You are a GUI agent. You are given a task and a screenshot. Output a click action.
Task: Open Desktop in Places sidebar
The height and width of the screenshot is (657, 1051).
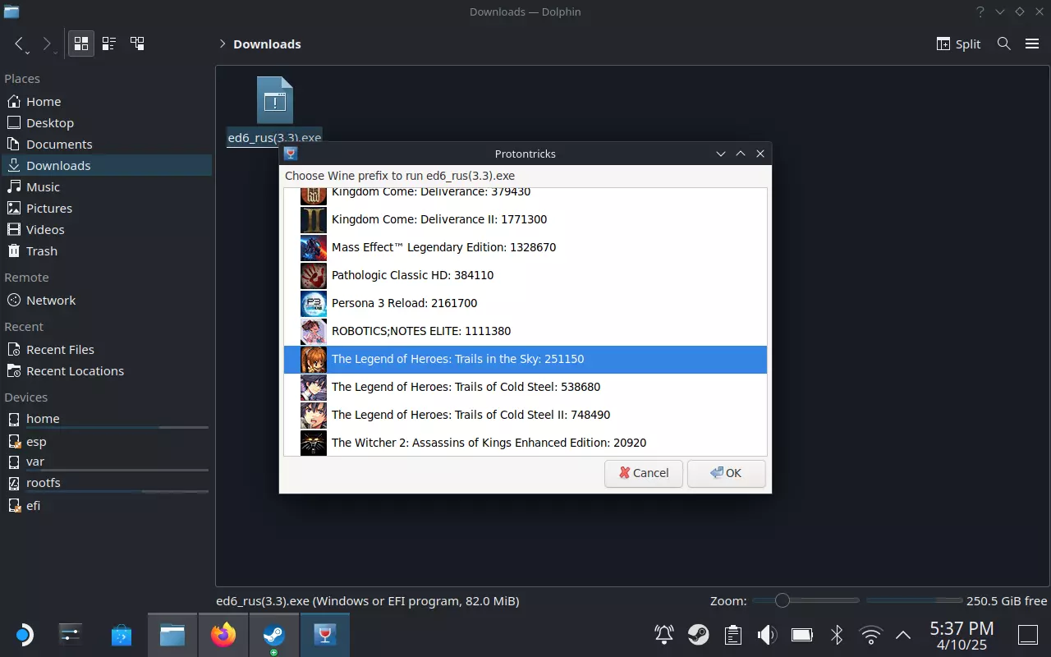(107, 123)
